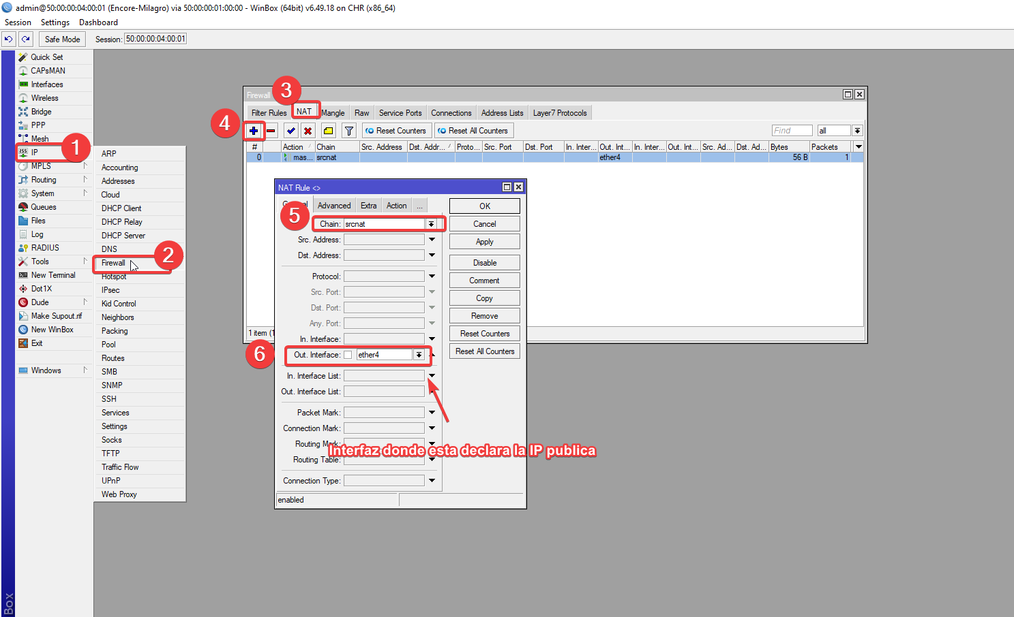The width and height of the screenshot is (1014, 617).
Task: Expand the Protocol field arrow
Action: pos(432,276)
